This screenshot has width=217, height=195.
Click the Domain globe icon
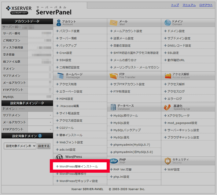pos(167,23)
